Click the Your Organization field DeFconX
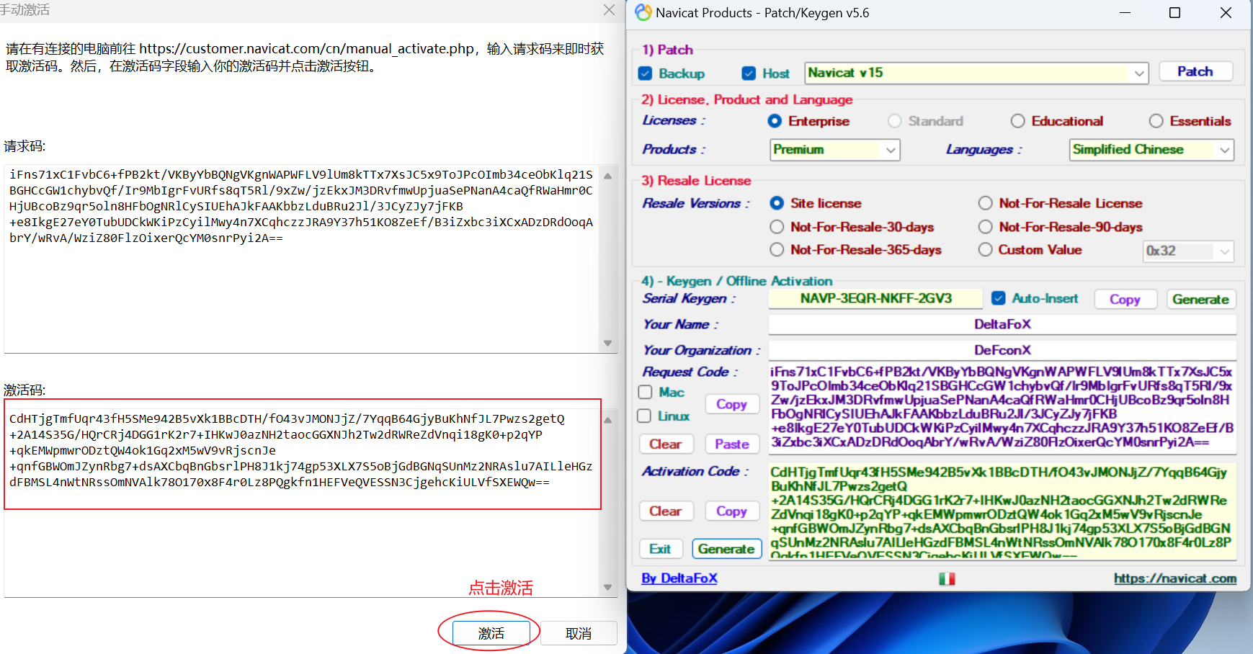 tap(1002, 350)
